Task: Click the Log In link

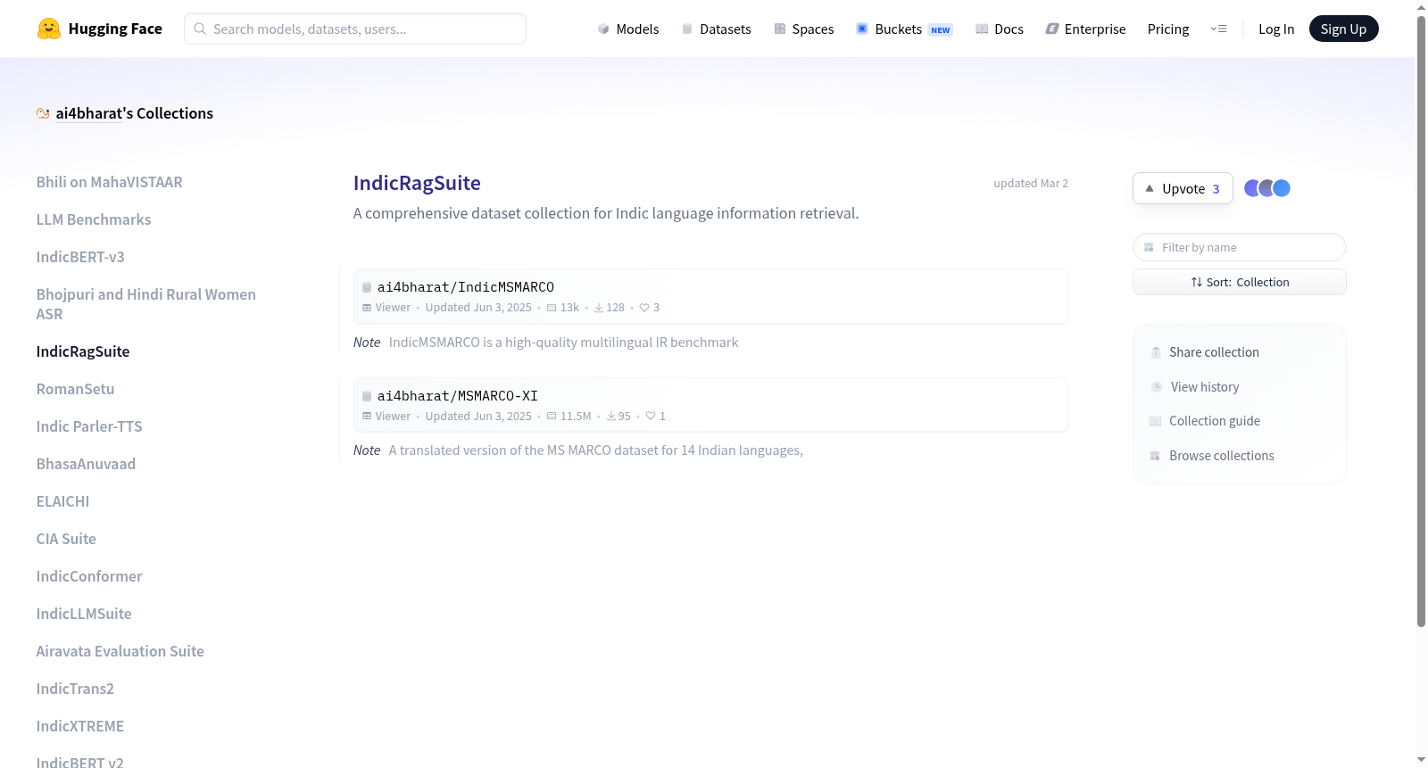Action: coord(1276,29)
